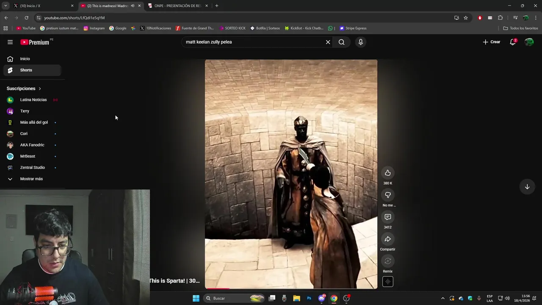Open the Instagram bookmark
542x305 pixels.
tap(94, 28)
